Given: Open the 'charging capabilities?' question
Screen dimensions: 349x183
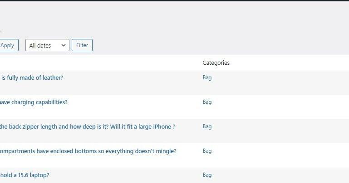Looking at the screenshot, I should click(34, 102).
